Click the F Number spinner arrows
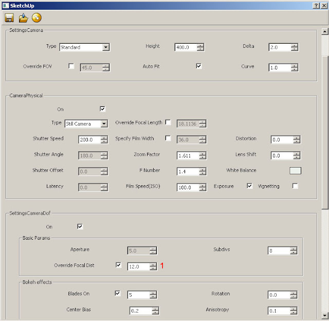The width and height of the screenshot is (329, 321). pos(203,171)
